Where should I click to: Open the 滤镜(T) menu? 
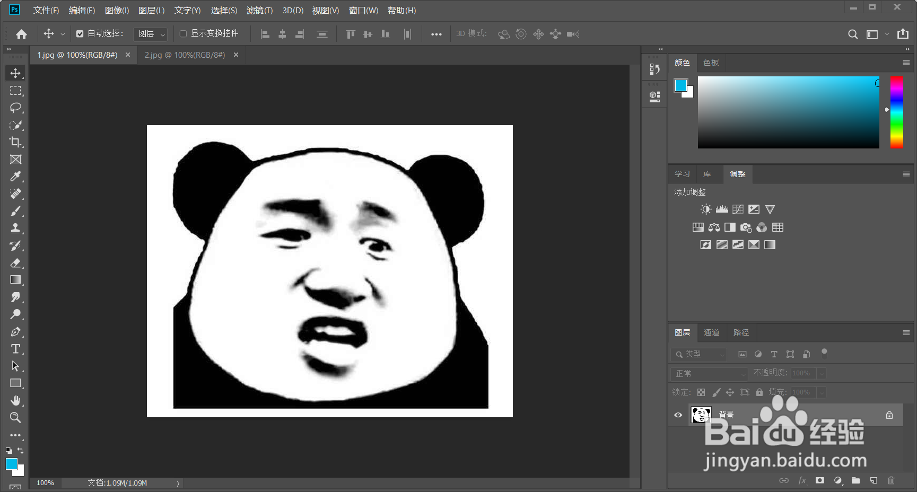(x=260, y=11)
